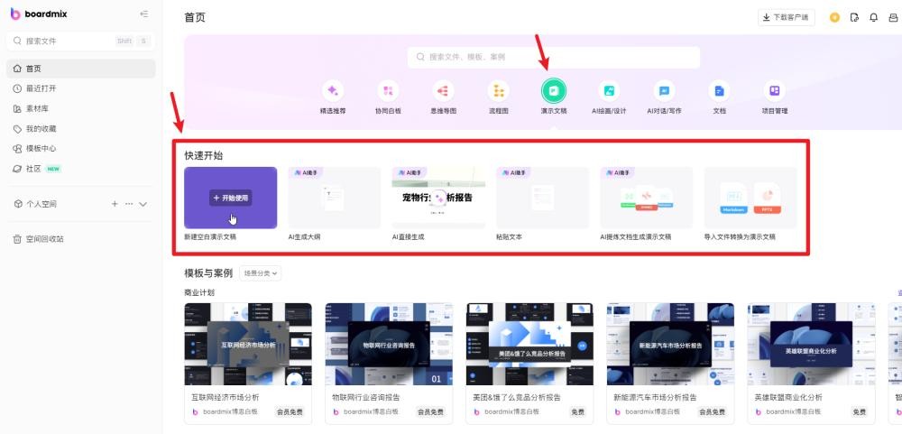Open 模板中心 in the sidebar

41,148
